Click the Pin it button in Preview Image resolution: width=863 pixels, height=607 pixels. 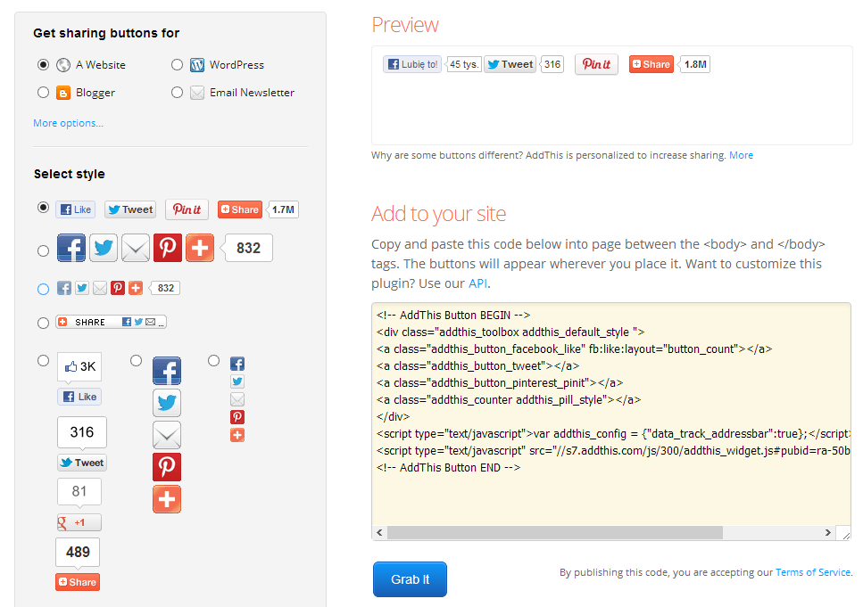[x=597, y=64]
